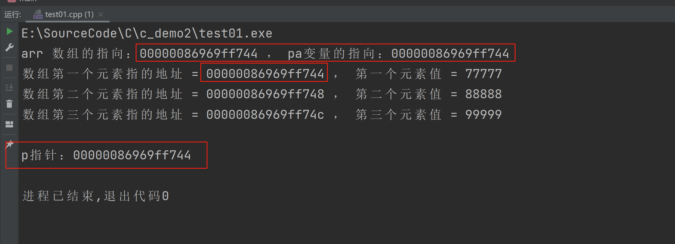Click the 运行: panel label
The image size is (675, 244).
tap(13, 14)
